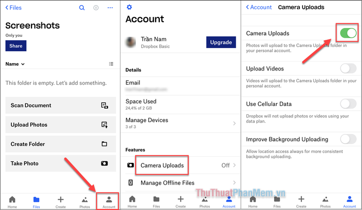Tap the Scan Document icon
The image size is (362, 210).
point(104,106)
